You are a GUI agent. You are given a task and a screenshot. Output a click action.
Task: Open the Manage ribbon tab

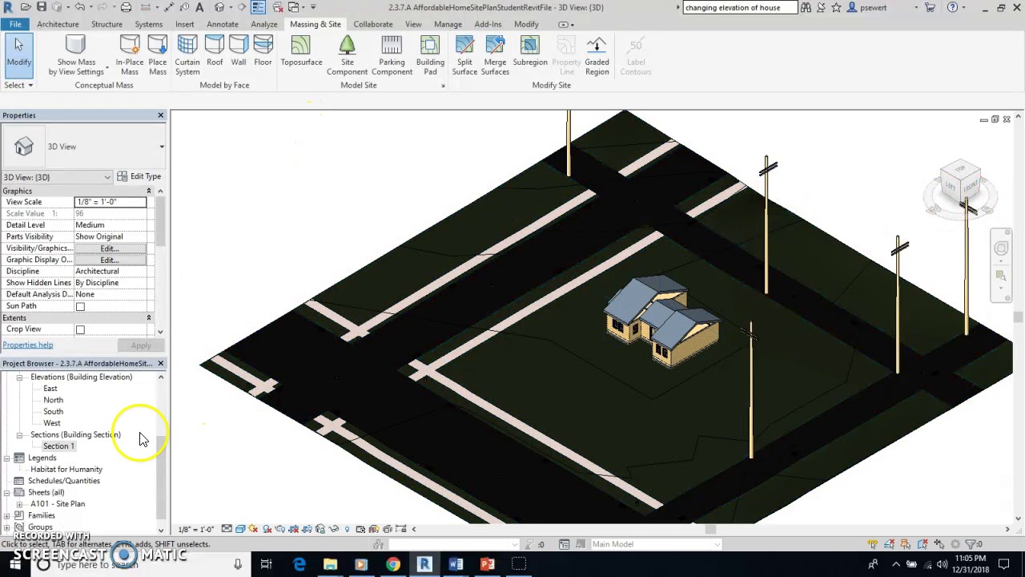(448, 24)
